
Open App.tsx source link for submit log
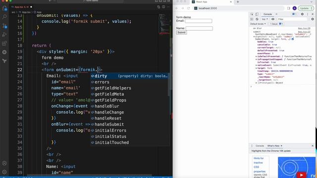tap(304, 32)
